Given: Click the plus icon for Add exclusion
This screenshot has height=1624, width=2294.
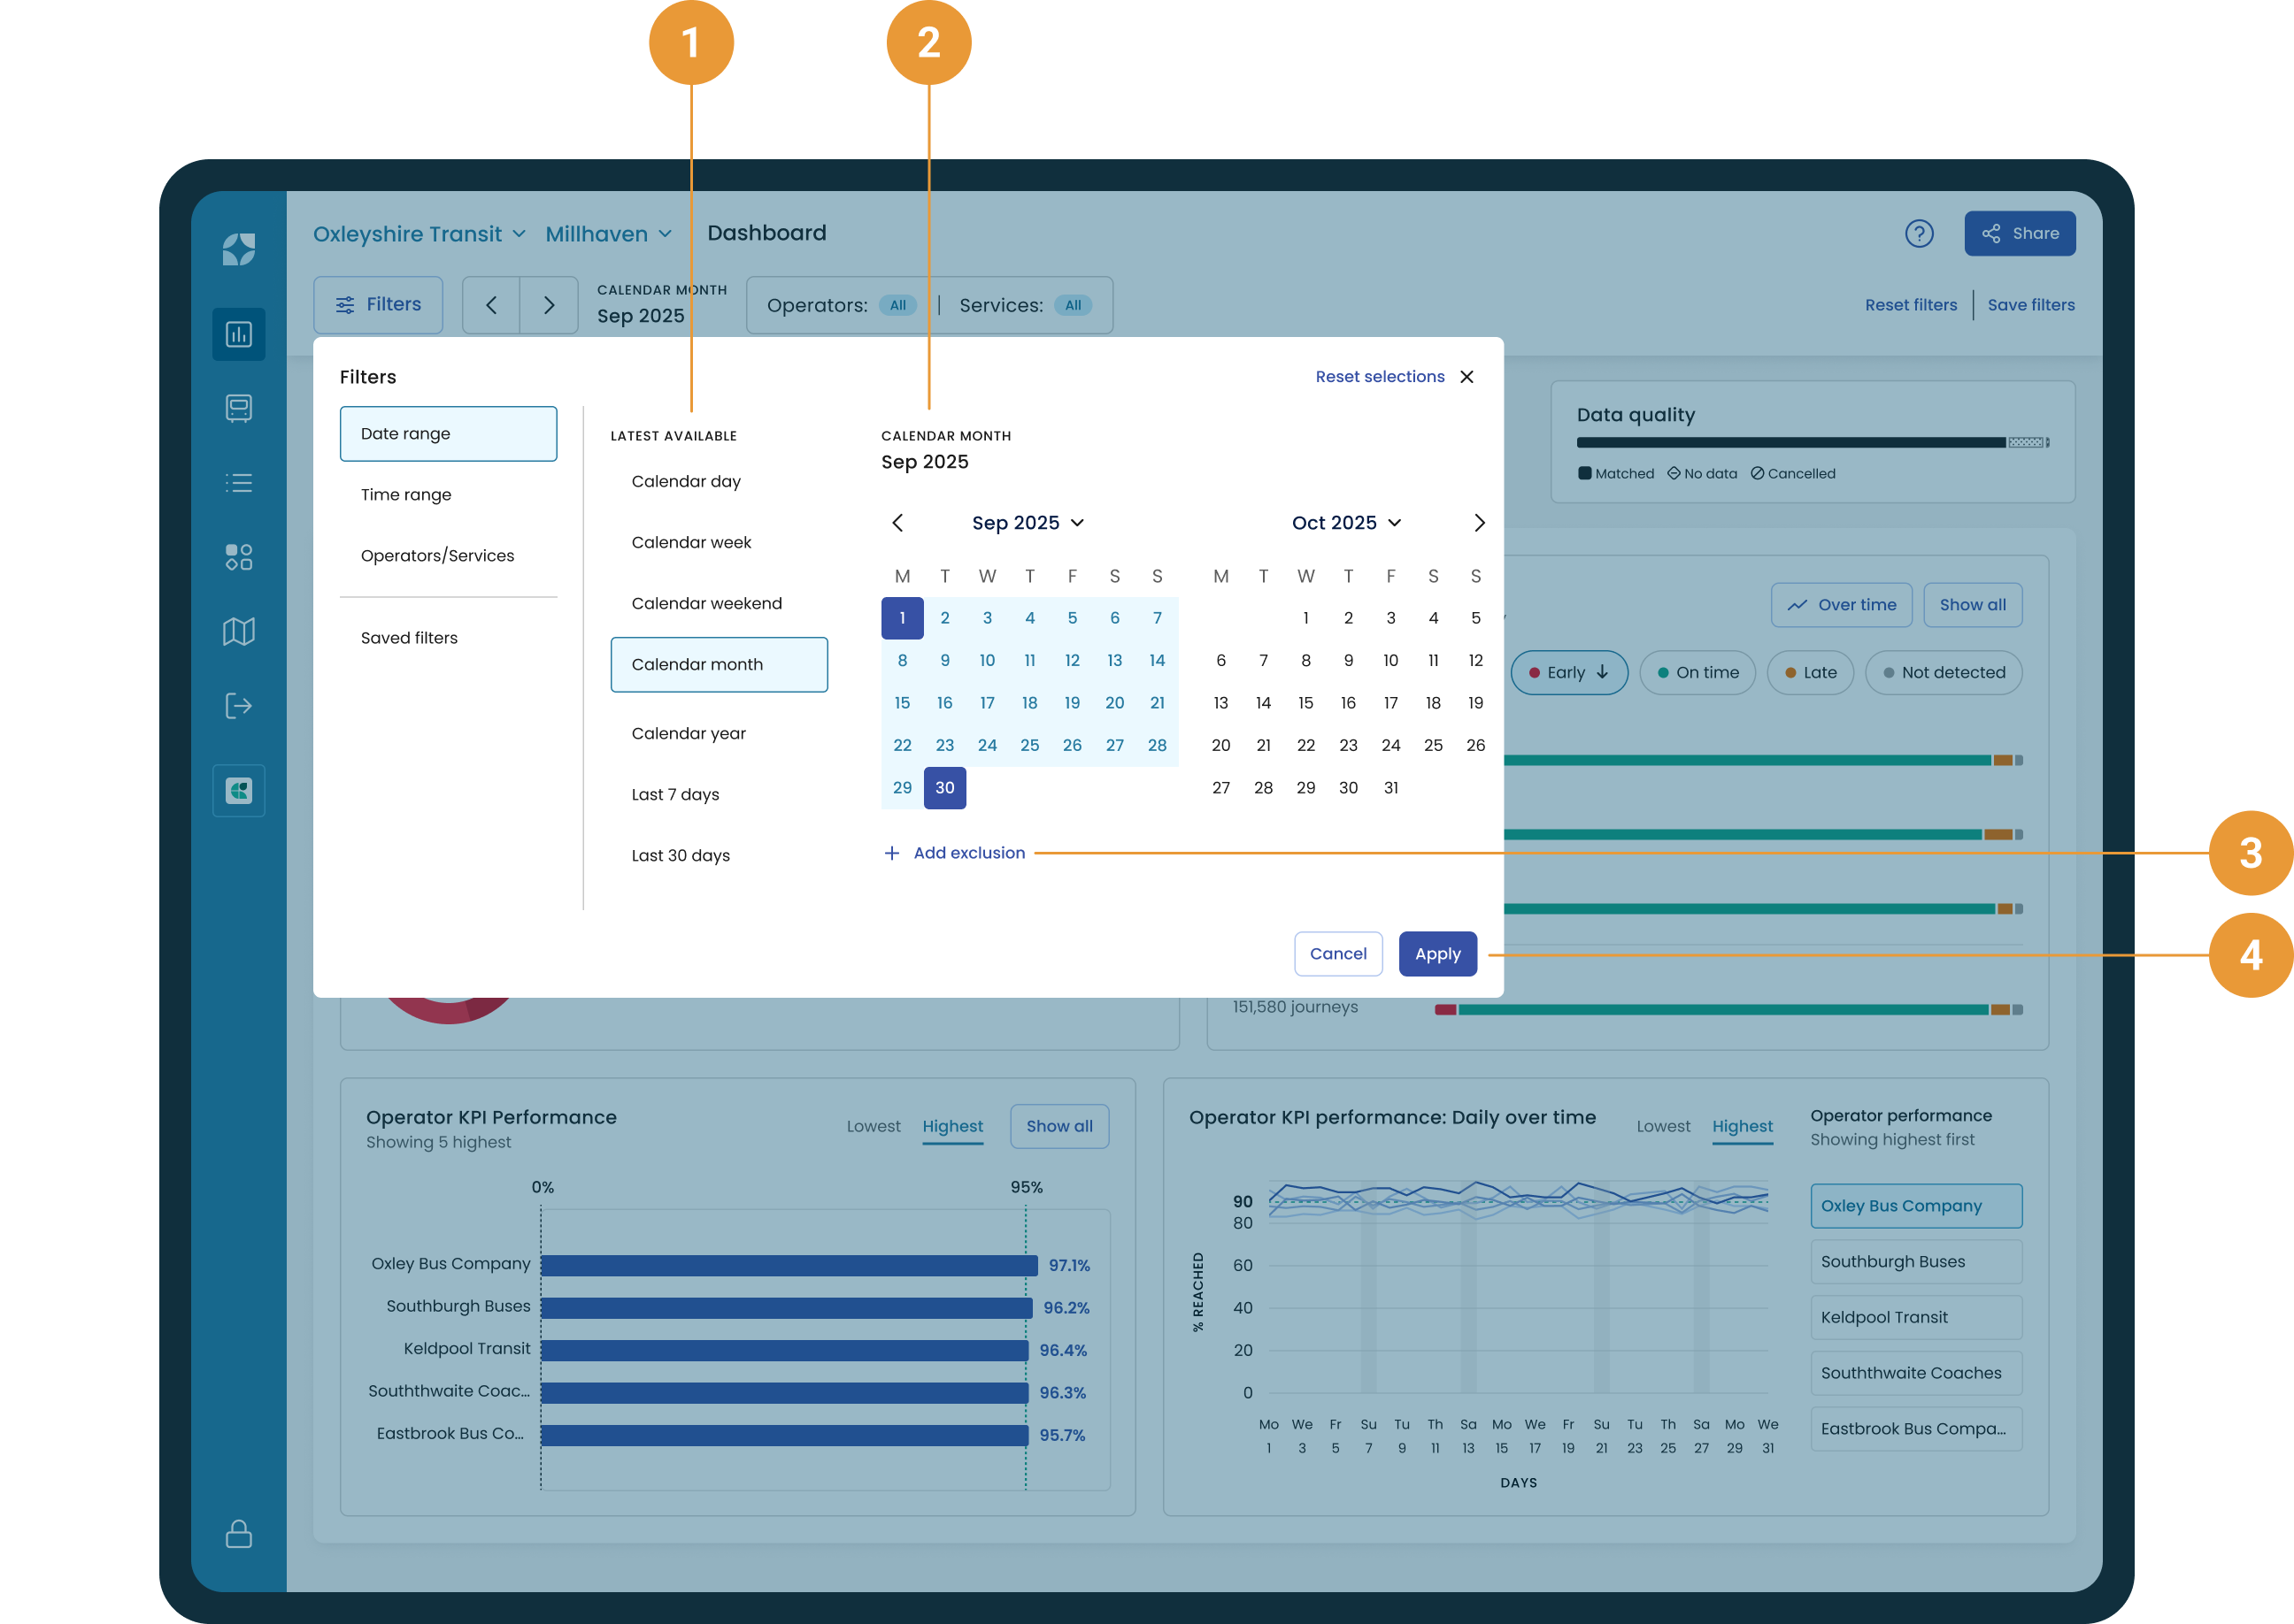Looking at the screenshot, I should 891,853.
